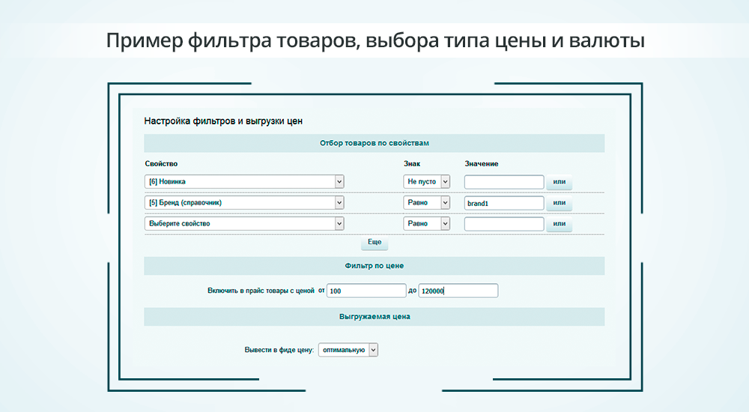The image size is (749, 412).
Task: Click the 'Вывести в фиде цену:' label
Action: coord(279,350)
